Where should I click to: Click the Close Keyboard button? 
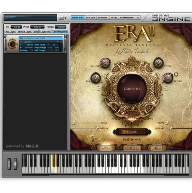click(60, 32)
